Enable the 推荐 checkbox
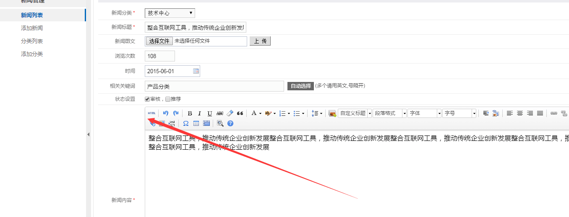 click(x=168, y=99)
